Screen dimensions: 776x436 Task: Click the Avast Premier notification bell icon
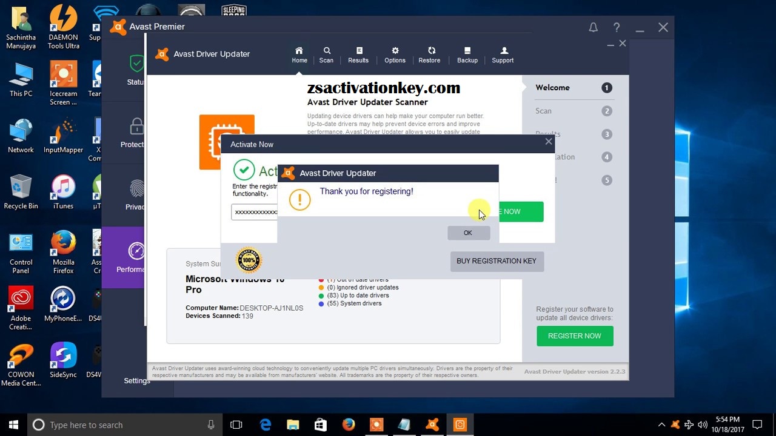tap(594, 27)
